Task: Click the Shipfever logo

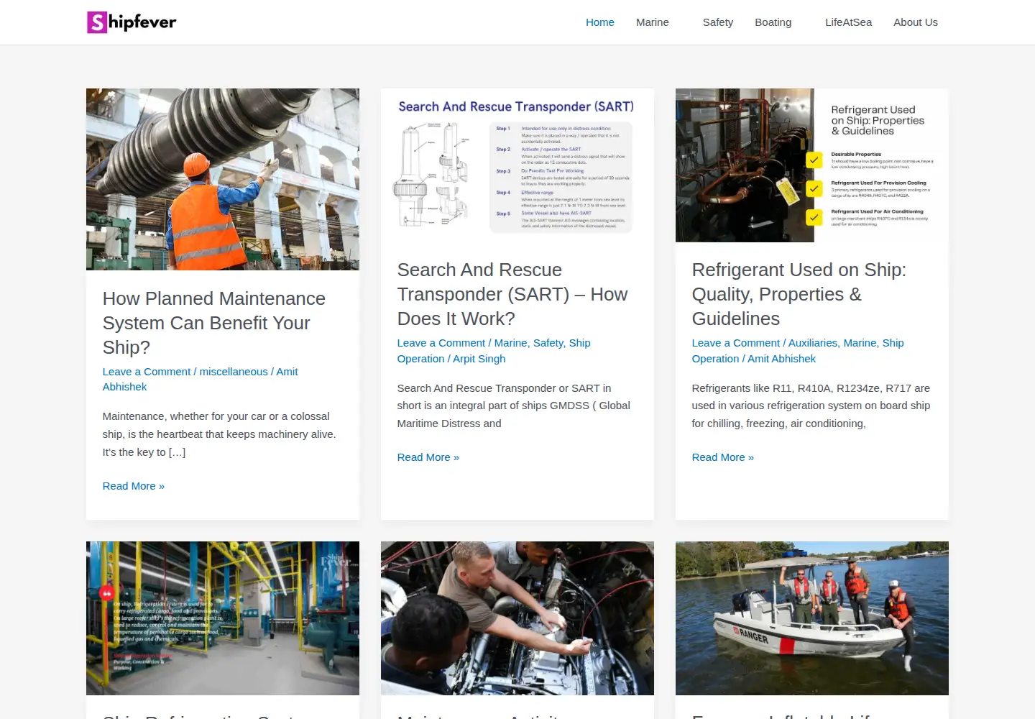Action: 132,22
